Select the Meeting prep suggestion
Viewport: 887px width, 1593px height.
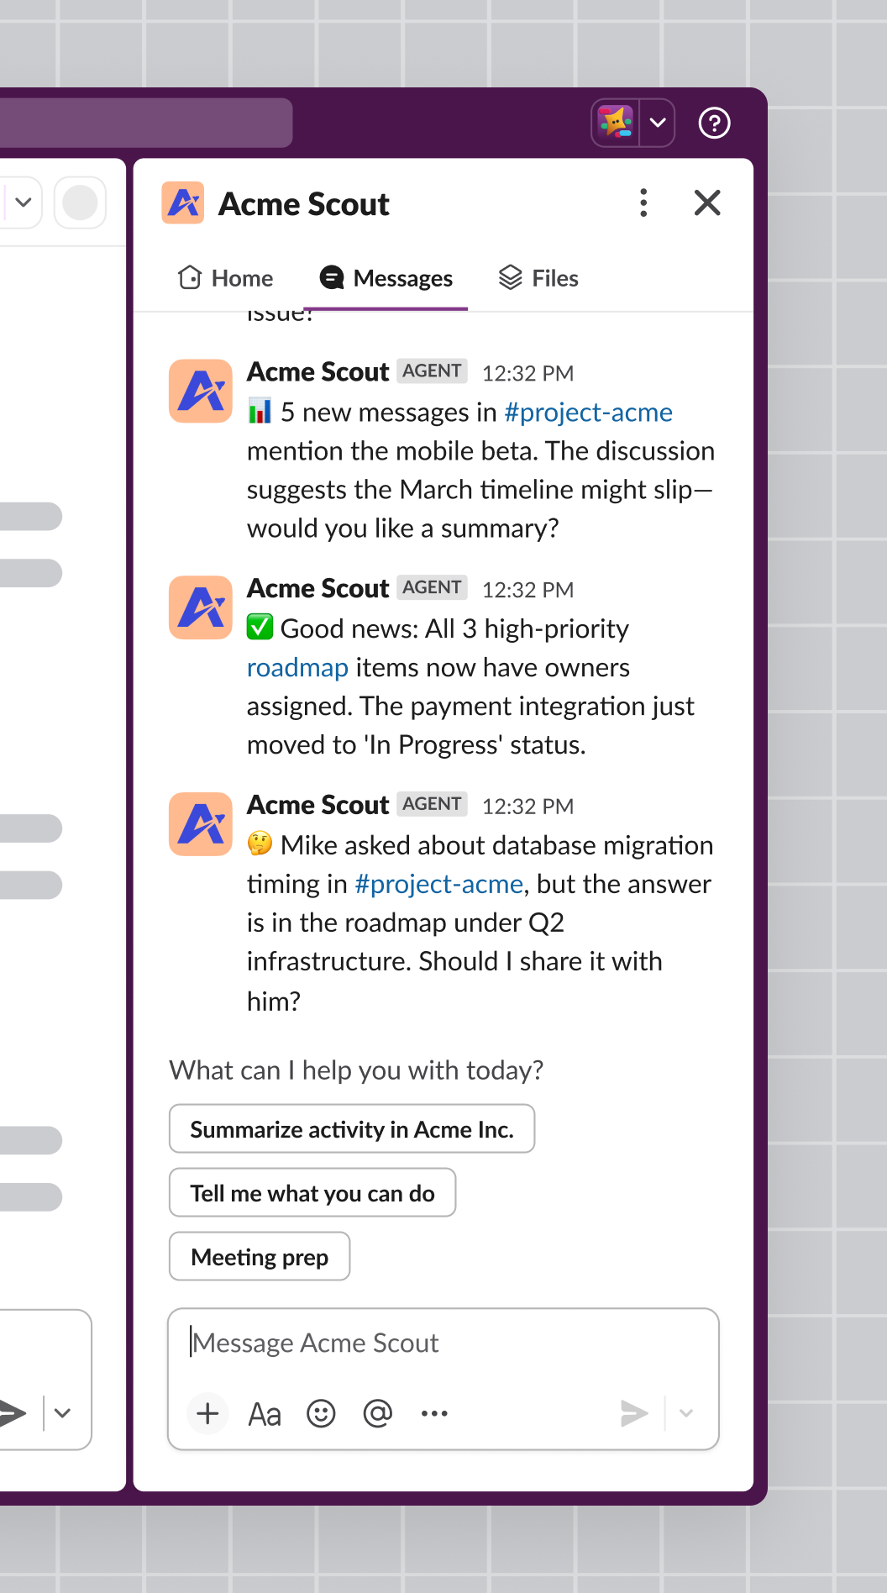pyautogui.click(x=260, y=1257)
